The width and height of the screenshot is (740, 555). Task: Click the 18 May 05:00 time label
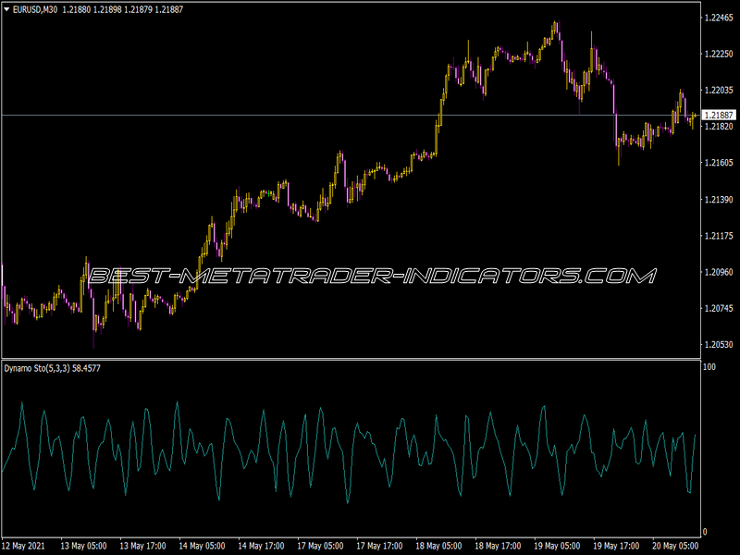pyautogui.click(x=438, y=546)
